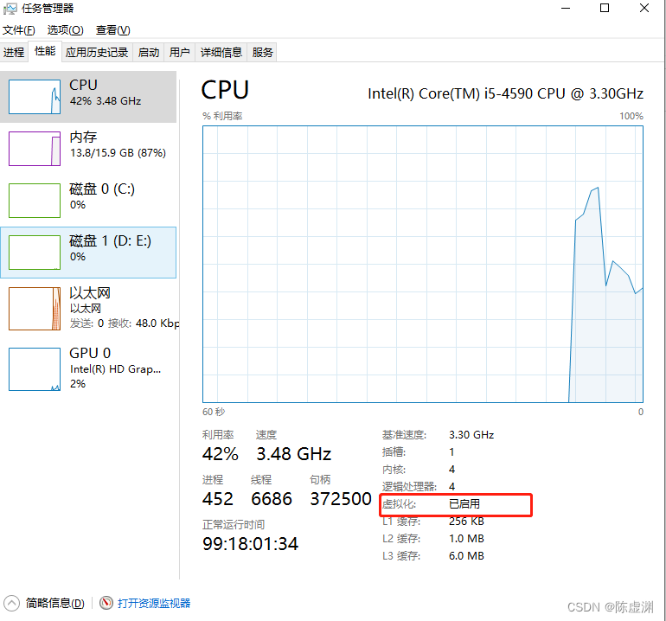
Task: Switch to the 详细信息 tab
Action: point(221,52)
